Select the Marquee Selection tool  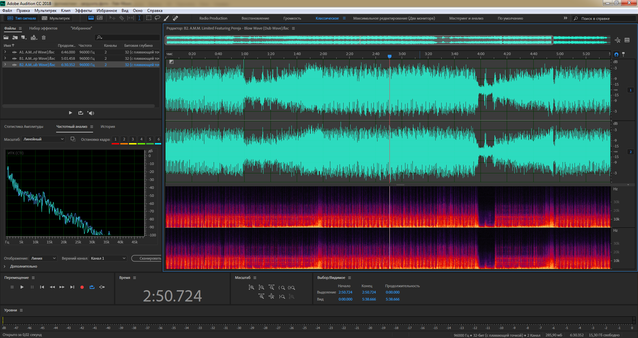pos(149,18)
